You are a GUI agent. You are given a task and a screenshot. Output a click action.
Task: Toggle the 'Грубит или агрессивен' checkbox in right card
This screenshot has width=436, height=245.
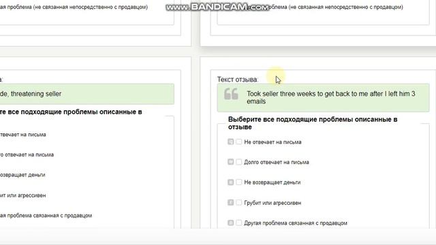pyautogui.click(x=239, y=203)
